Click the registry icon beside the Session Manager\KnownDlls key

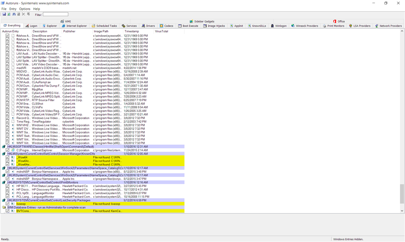click(4, 154)
